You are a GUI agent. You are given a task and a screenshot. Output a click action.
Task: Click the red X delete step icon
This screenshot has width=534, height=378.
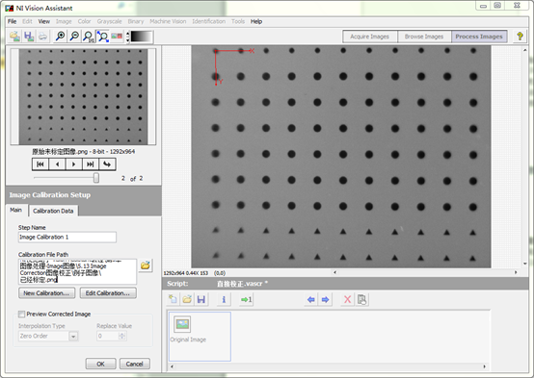click(x=347, y=299)
